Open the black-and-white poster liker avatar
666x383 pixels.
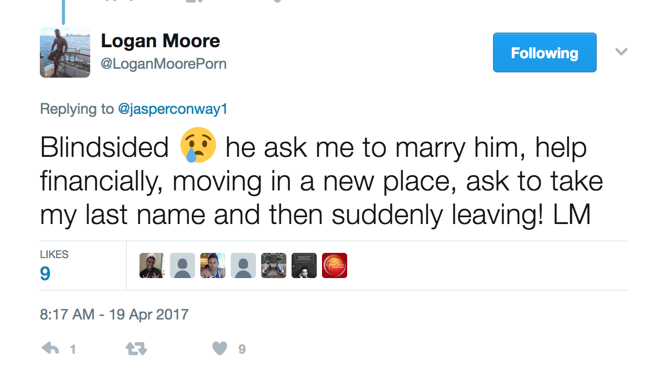304,265
